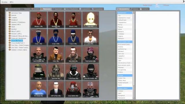Spawn the Bloodz 1 Ally NPC

[x=38, y=20]
